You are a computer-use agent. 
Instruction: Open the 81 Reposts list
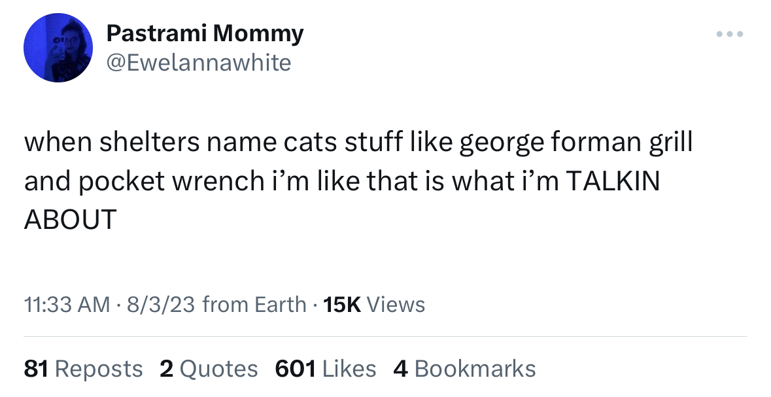coord(83,369)
